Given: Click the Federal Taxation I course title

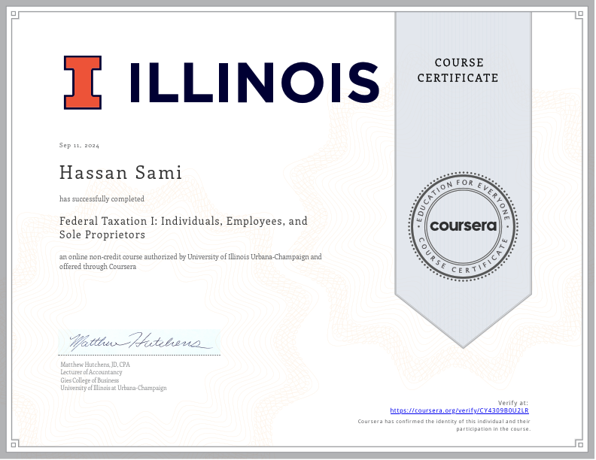Looking at the screenshot, I should point(183,228).
